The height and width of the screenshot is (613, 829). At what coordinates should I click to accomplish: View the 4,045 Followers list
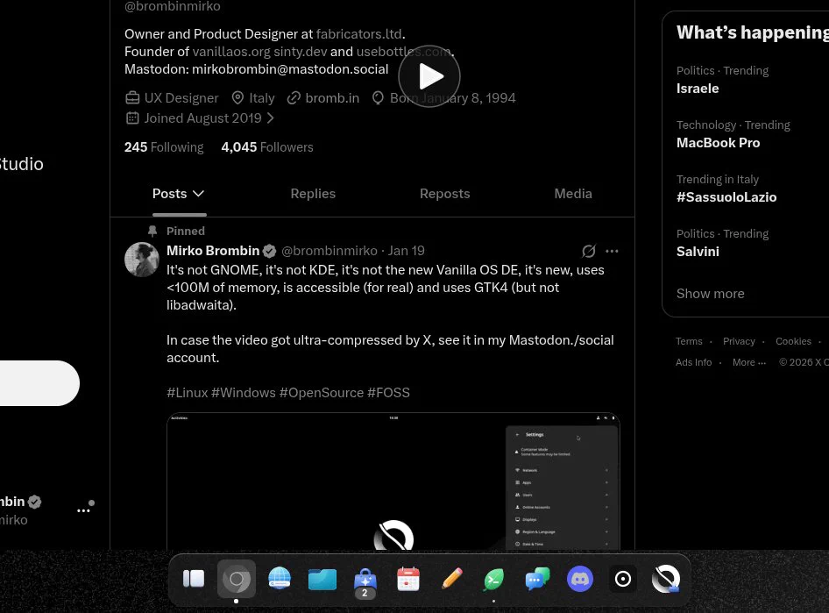267,147
